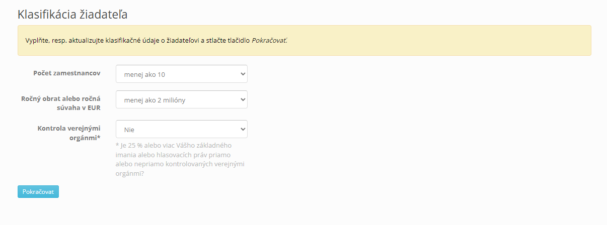The width and height of the screenshot is (607, 225).
Task: Open the Kontrola verejnými orgánmi dropdown
Action: coord(181,129)
